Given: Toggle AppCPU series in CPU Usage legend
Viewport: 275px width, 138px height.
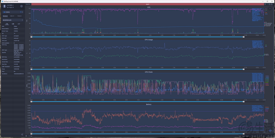Looking at the screenshot, I should (x=266, y=54).
